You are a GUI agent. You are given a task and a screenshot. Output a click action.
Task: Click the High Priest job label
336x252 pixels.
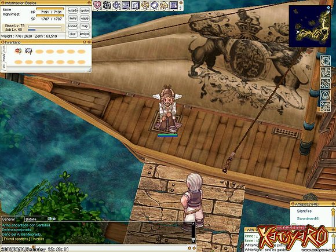click(x=11, y=14)
